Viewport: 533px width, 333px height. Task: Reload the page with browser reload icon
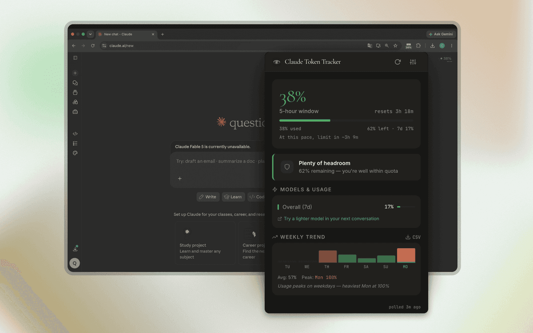click(93, 46)
